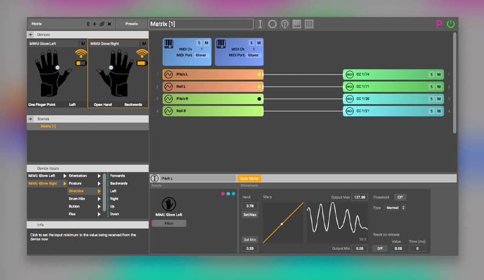Choose Drum Hits from device inputs
The width and height of the screenshot is (484, 280).
[78, 198]
